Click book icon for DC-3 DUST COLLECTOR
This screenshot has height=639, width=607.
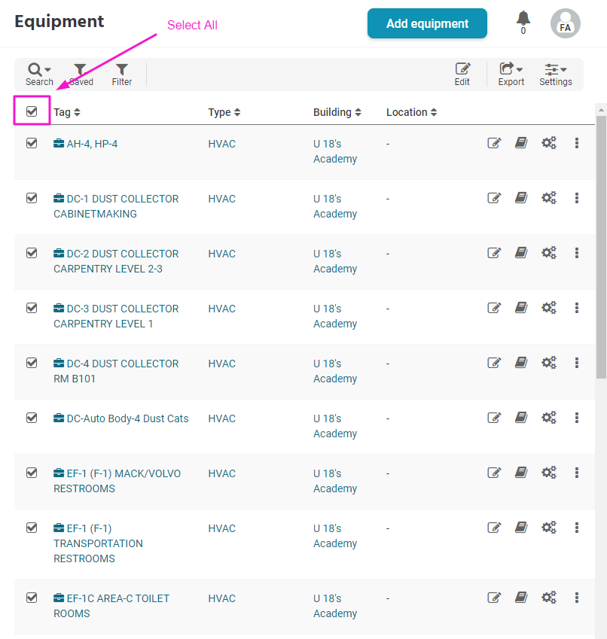[x=521, y=308]
